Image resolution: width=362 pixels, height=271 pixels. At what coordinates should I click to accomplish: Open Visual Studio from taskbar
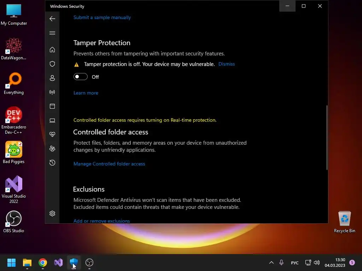click(58, 263)
